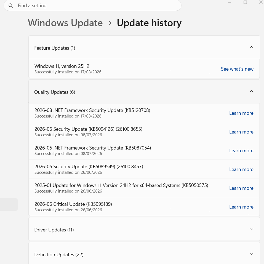Select 2026-05 .NET Framework Security Update entry
This screenshot has height=264, width=264.
(144, 150)
